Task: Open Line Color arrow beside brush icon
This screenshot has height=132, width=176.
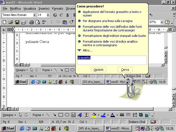Action: [108, 115]
